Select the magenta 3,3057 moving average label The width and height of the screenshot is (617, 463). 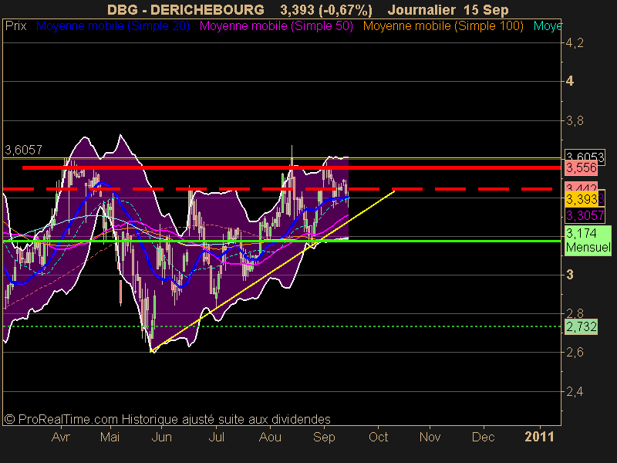(x=585, y=215)
